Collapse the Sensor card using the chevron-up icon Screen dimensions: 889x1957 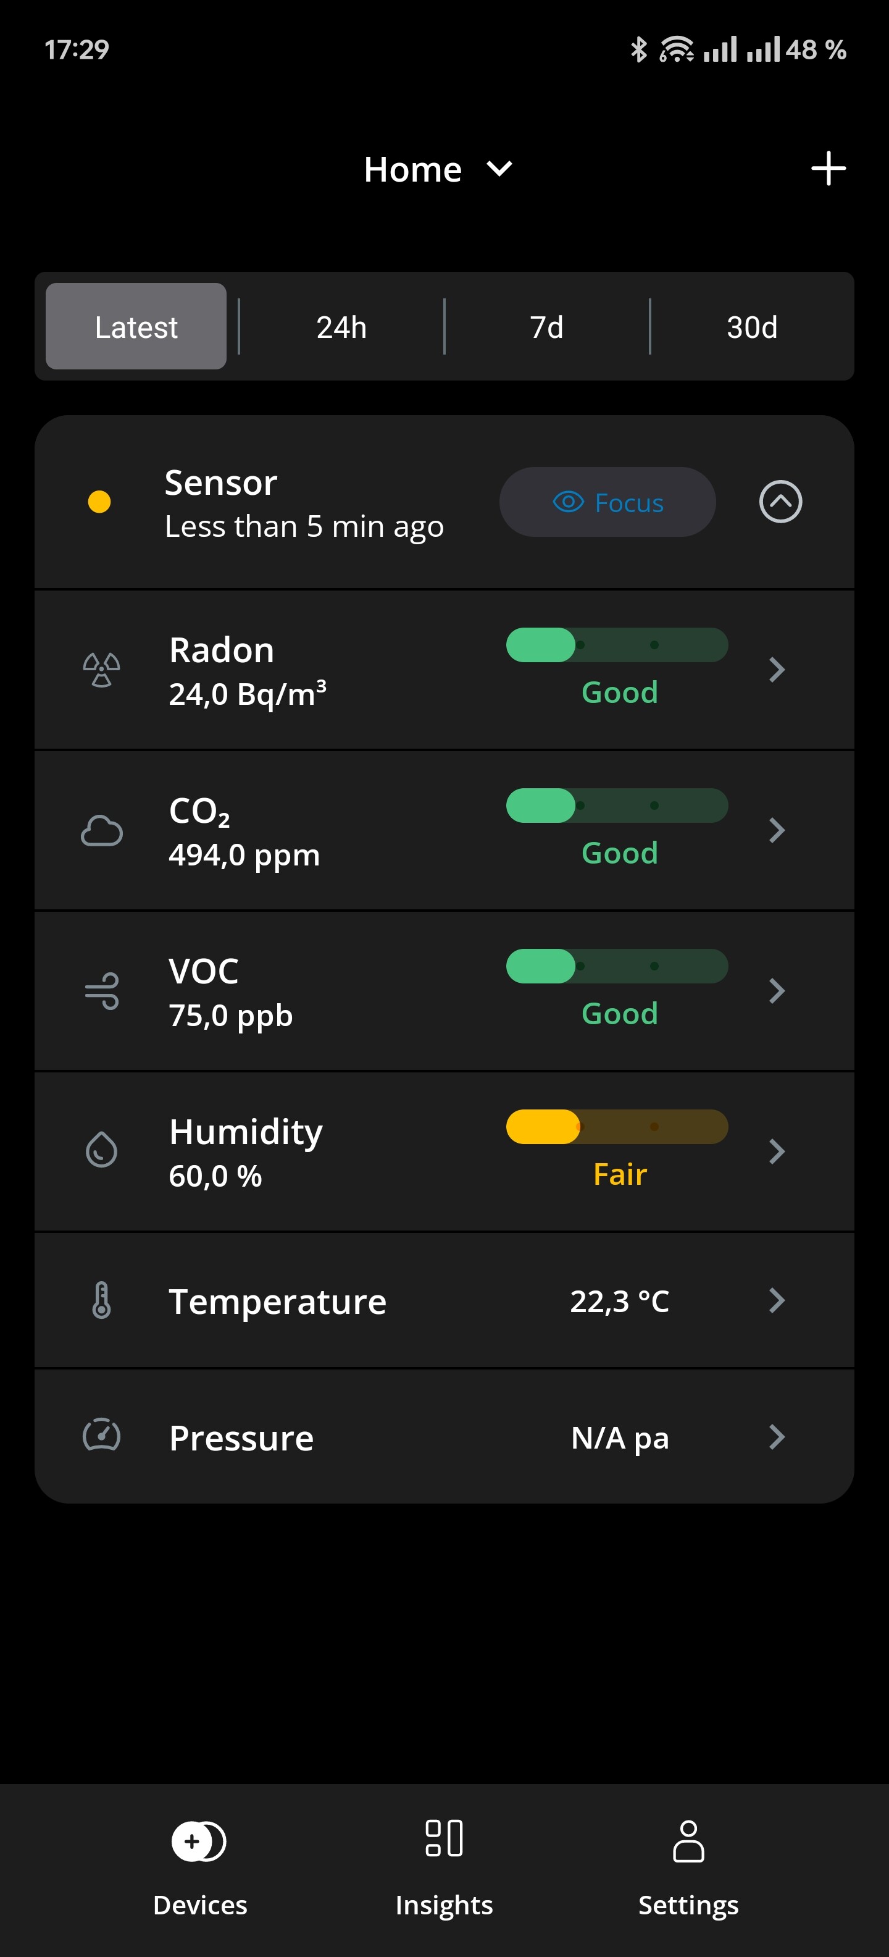[x=780, y=502]
